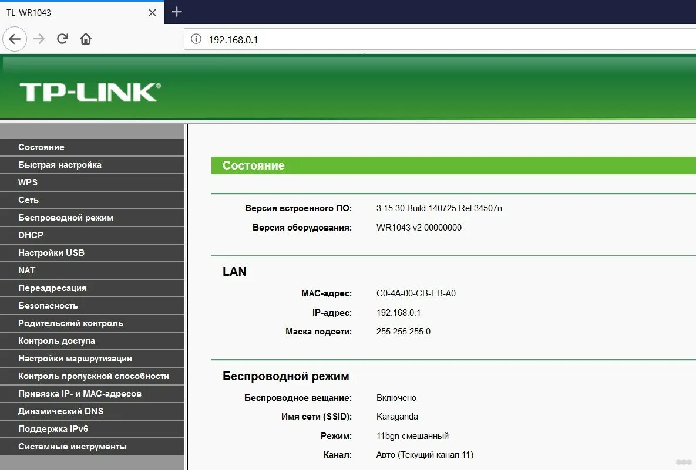This screenshot has height=470, width=696.
Task: Open Беспроводной режим in the sidebar
Action: click(92, 218)
